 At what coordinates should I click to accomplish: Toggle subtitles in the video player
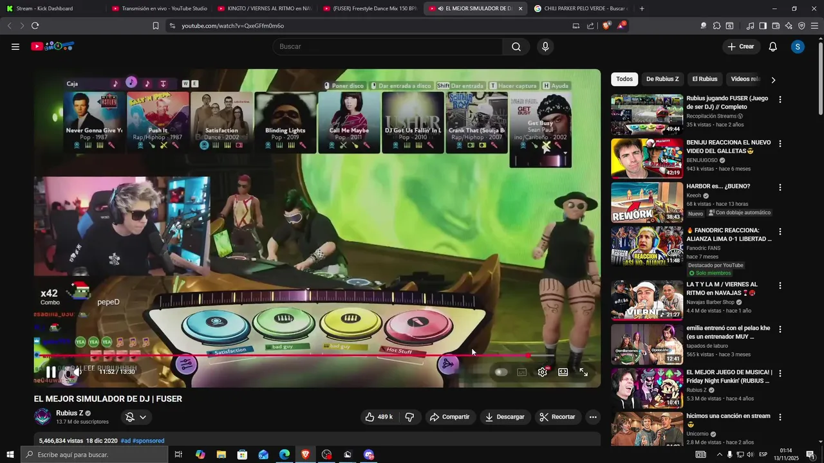pyautogui.click(x=522, y=372)
